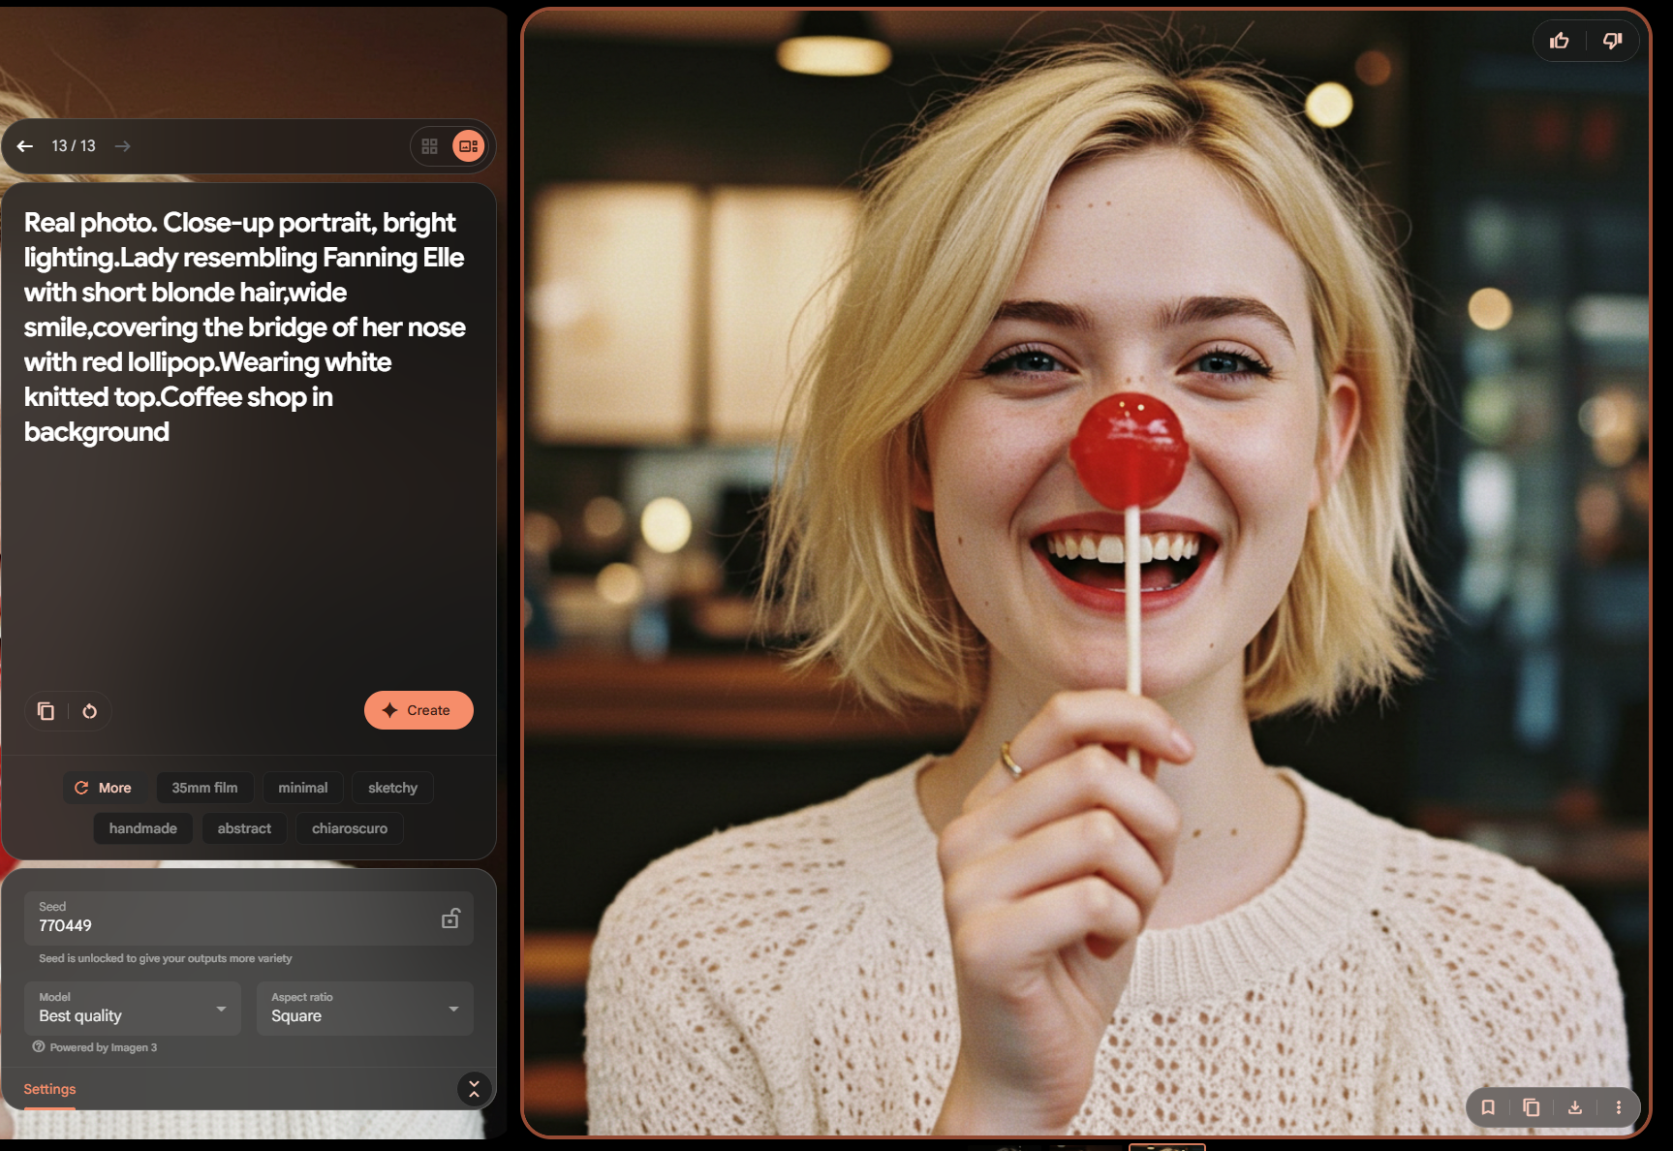Bookmark the generated image
Viewport: 1673px width, 1151px height.
click(x=1488, y=1107)
